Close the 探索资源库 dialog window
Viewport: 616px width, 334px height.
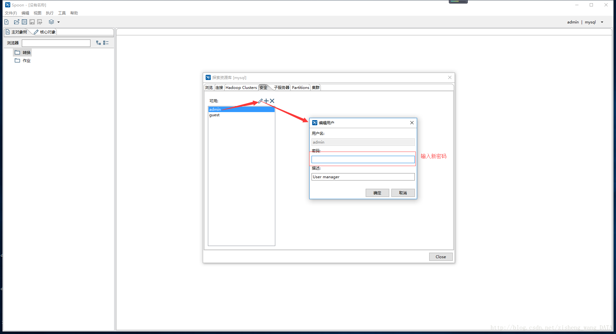450,77
